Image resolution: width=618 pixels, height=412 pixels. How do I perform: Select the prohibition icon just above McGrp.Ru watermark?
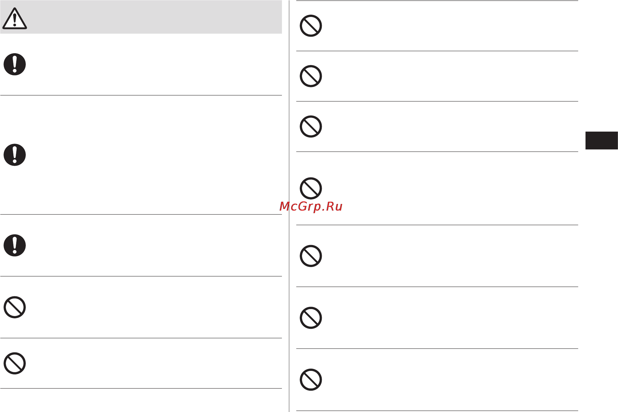click(x=311, y=188)
